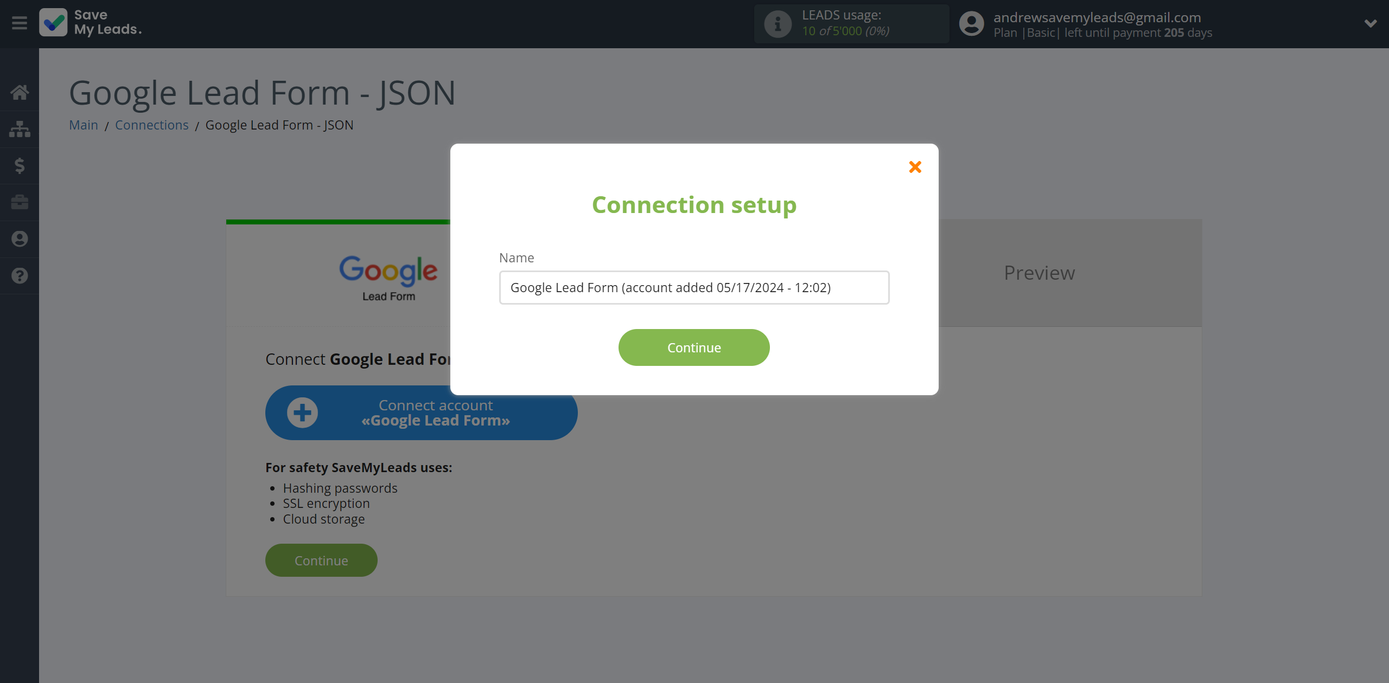Click the 'Cloud storage' list item

(324, 519)
